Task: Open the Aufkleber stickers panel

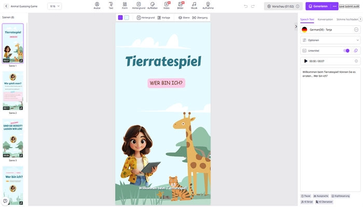Action: 152,6
